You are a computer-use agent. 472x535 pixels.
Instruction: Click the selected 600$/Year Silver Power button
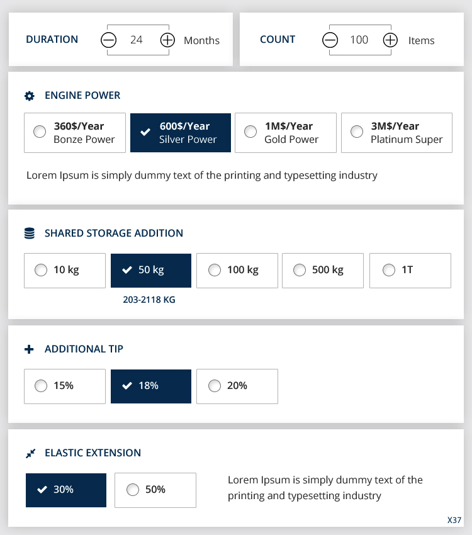pyautogui.click(x=181, y=133)
